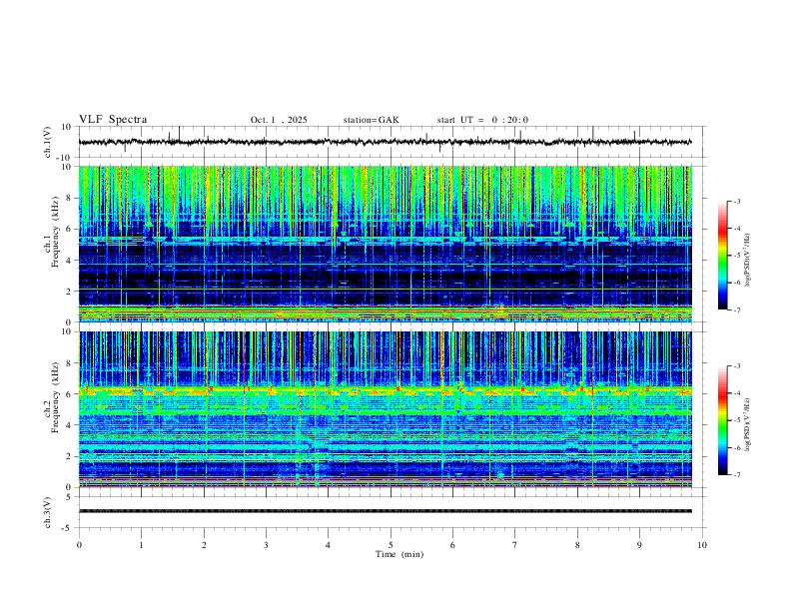Click the '-7' tick on lower colorbar

[x=737, y=475]
